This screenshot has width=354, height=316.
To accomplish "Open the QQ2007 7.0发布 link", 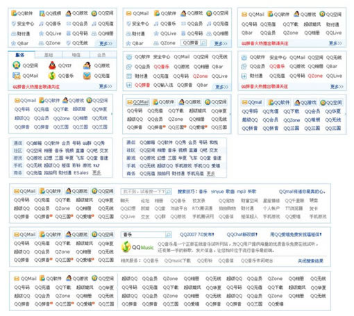I will (x=197, y=235).
